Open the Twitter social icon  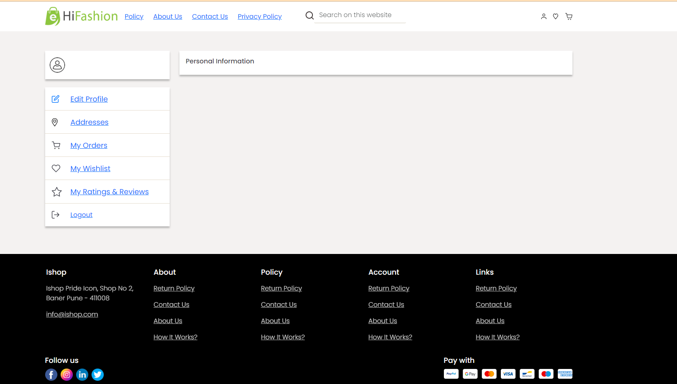(98, 375)
